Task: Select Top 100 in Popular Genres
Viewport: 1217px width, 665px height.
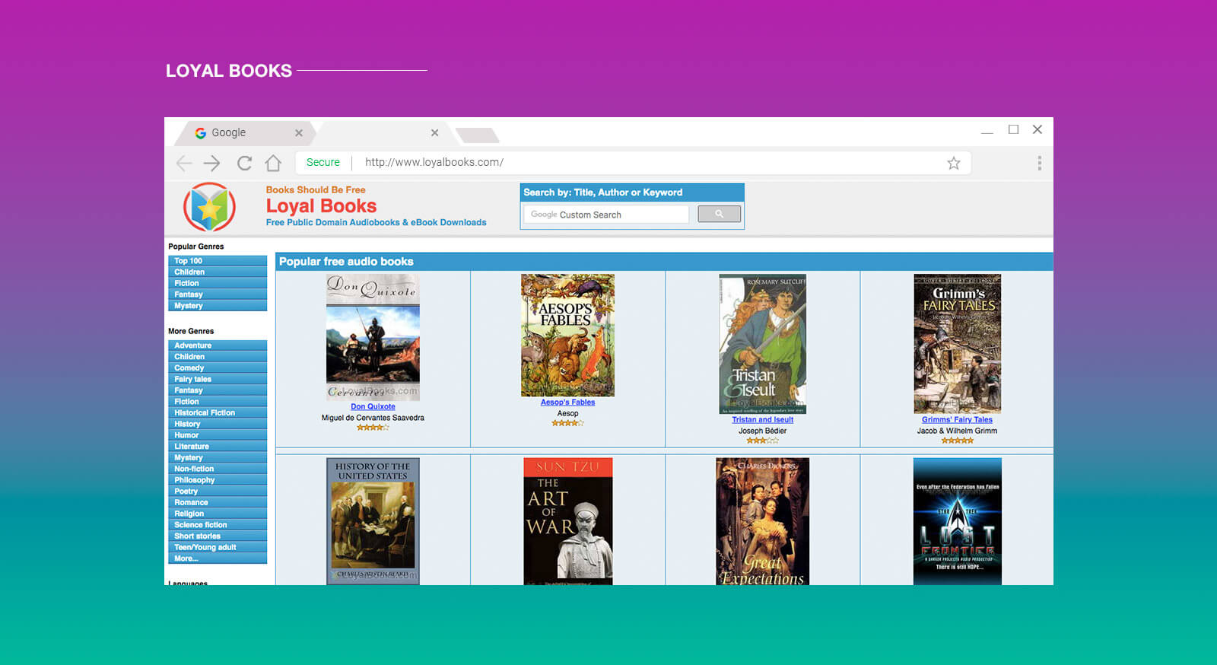Action: point(217,261)
